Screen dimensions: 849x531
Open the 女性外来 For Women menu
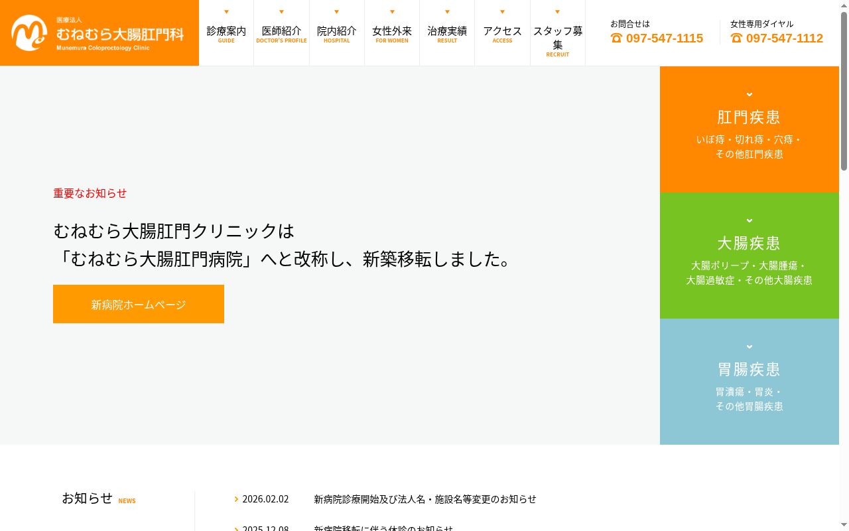click(x=392, y=33)
